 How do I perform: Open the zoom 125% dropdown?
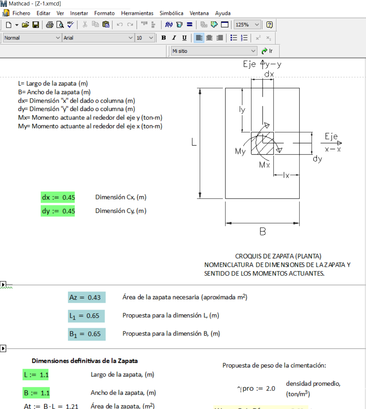(x=257, y=25)
